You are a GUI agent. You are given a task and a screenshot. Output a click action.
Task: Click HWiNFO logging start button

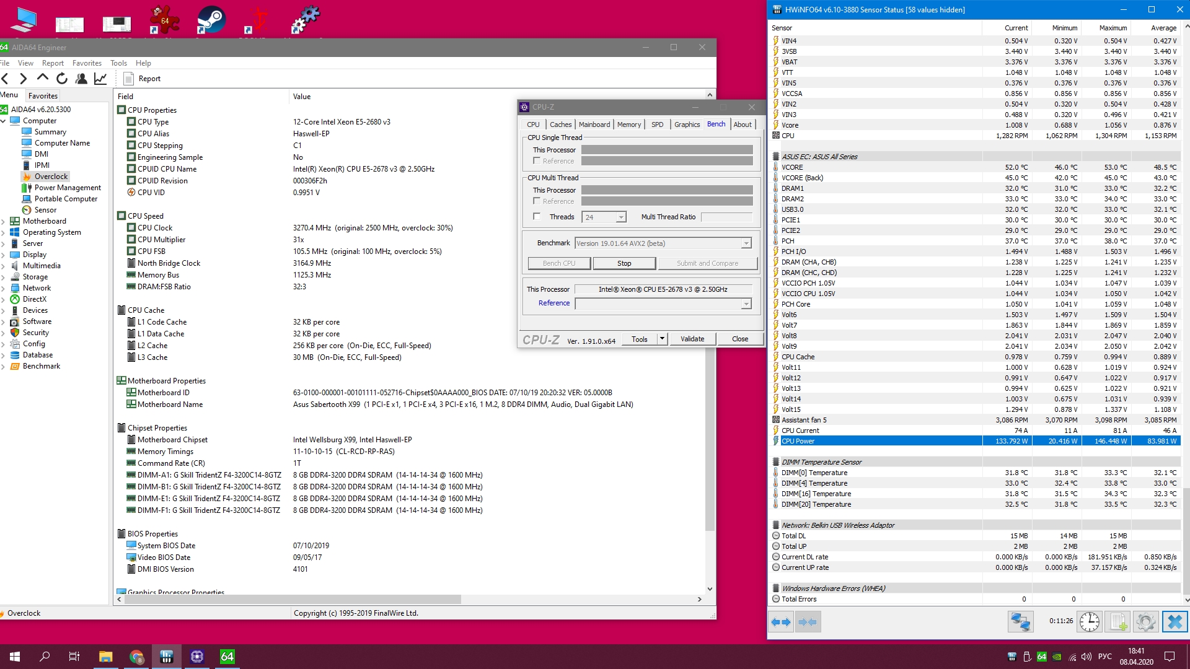pyautogui.click(x=1117, y=621)
